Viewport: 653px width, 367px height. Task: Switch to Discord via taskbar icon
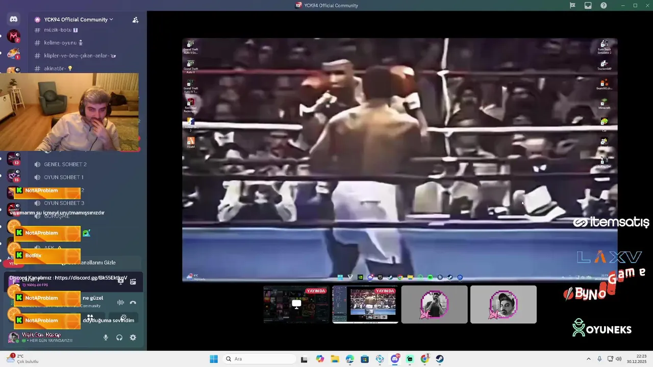(395, 359)
